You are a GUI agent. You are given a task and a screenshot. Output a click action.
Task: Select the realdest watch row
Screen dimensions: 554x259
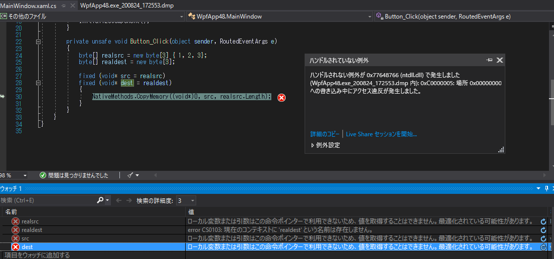274,230
